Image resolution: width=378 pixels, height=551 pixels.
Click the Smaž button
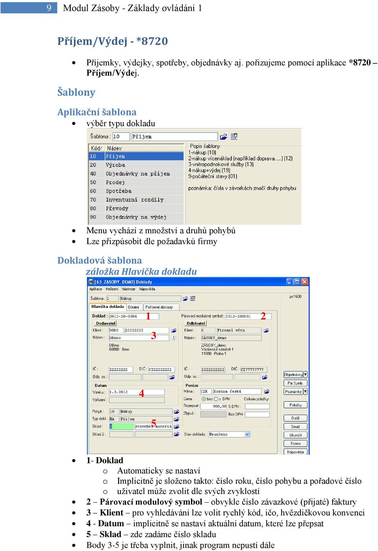[x=295, y=427]
